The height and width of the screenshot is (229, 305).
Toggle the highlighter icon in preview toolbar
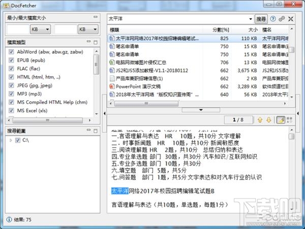[281, 120]
